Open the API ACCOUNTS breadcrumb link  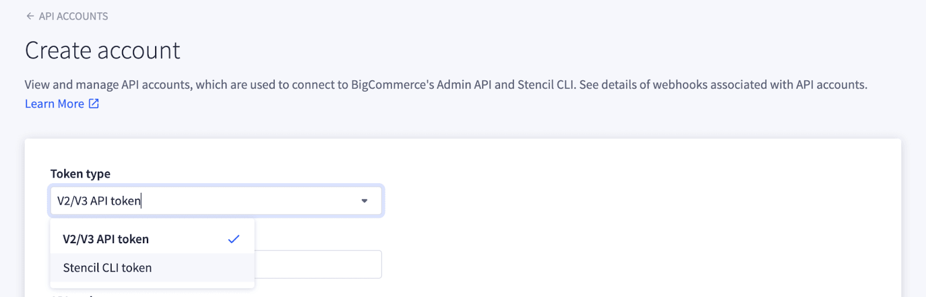click(x=73, y=16)
